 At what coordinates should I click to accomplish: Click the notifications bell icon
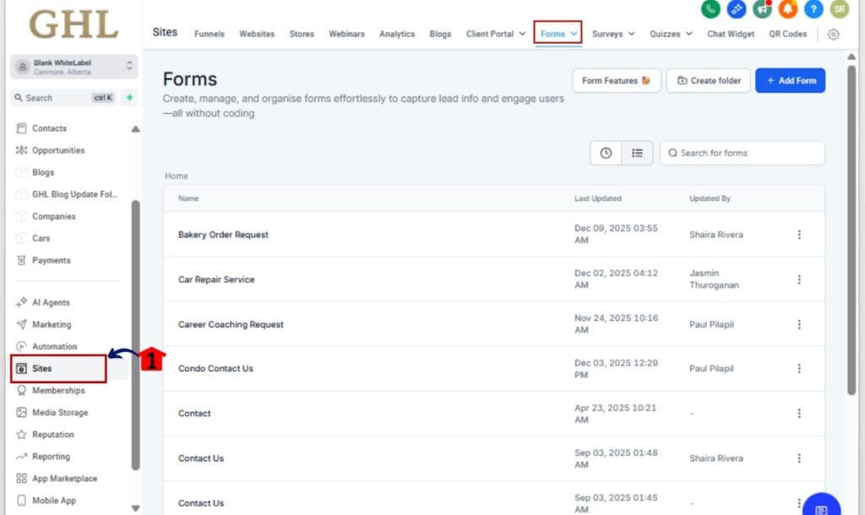pos(786,10)
